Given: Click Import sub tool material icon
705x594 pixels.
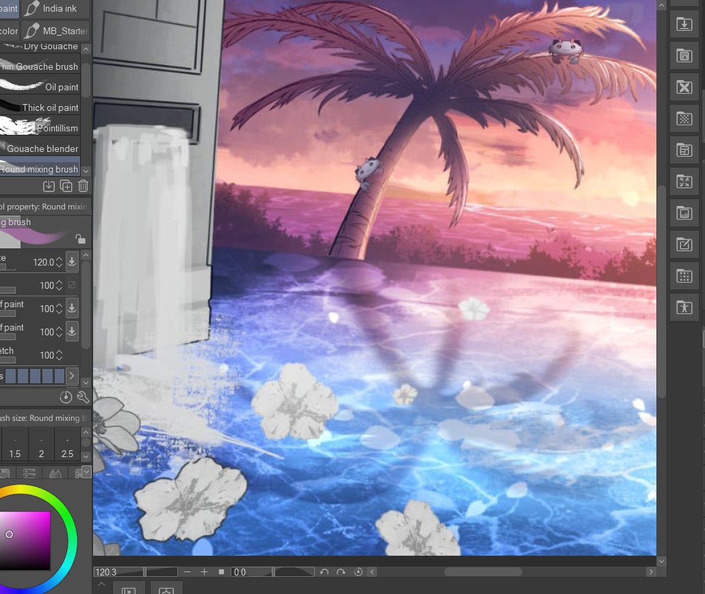Looking at the screenshot, I should pos(49,185).
